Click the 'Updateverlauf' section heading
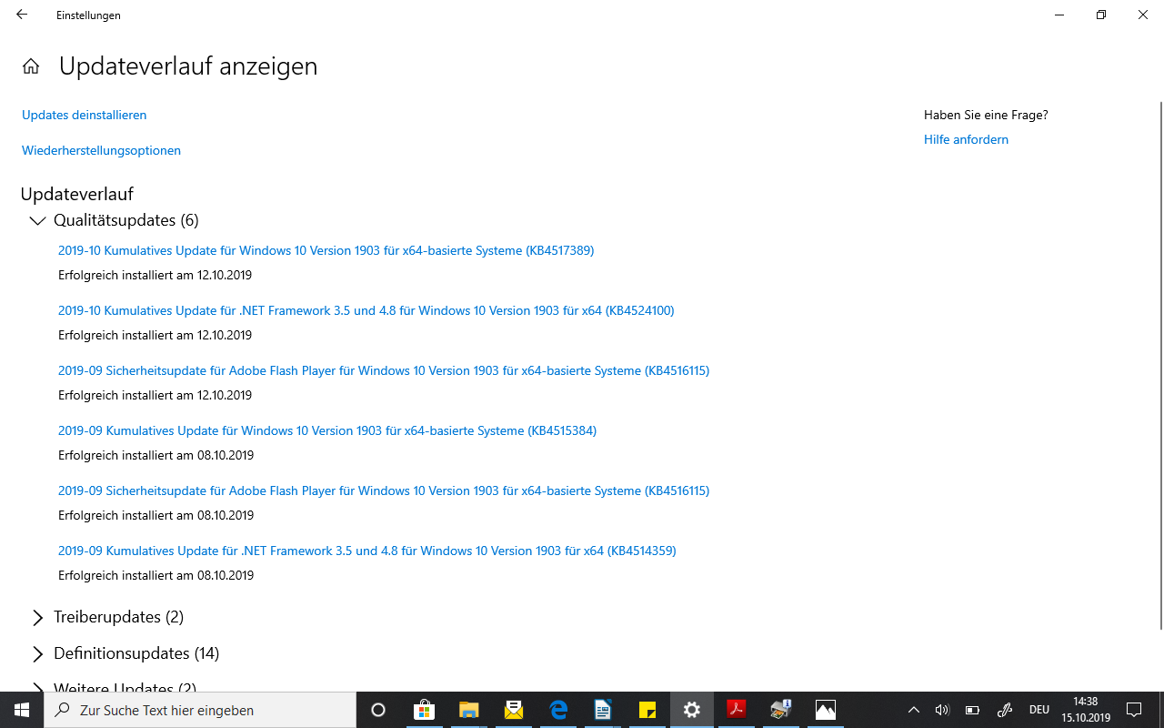The image size is (1164, 728). click(x=77, y=194)
